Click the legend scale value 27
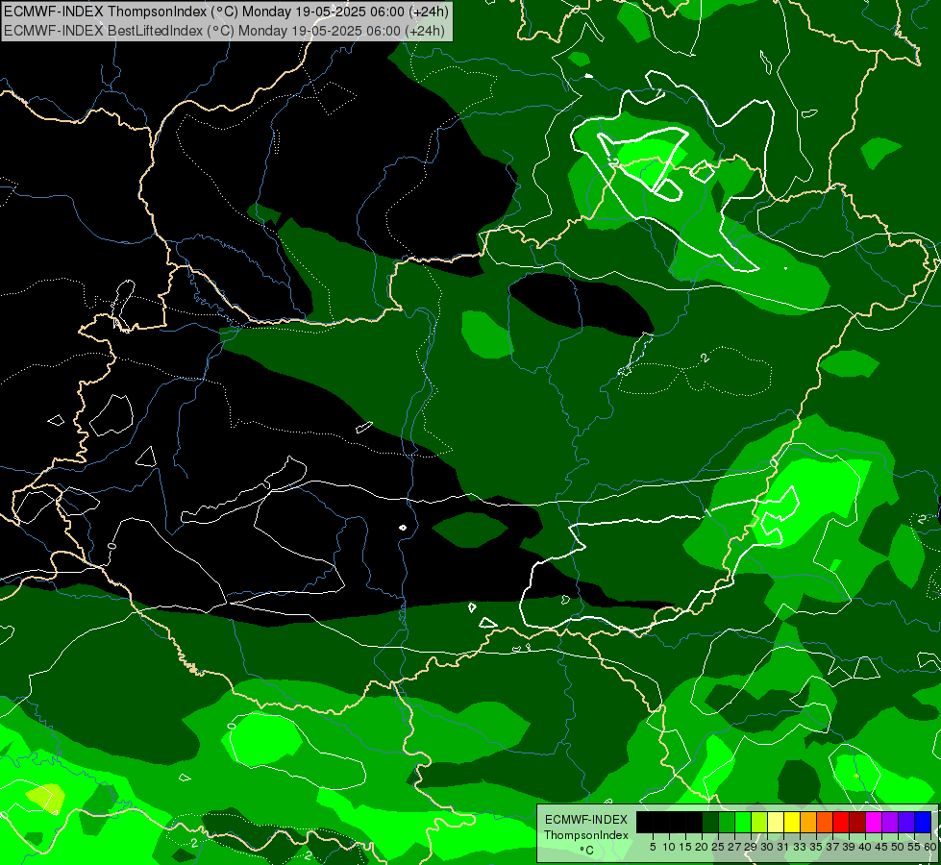Viewport: 941px width, 865px height. 734,847
